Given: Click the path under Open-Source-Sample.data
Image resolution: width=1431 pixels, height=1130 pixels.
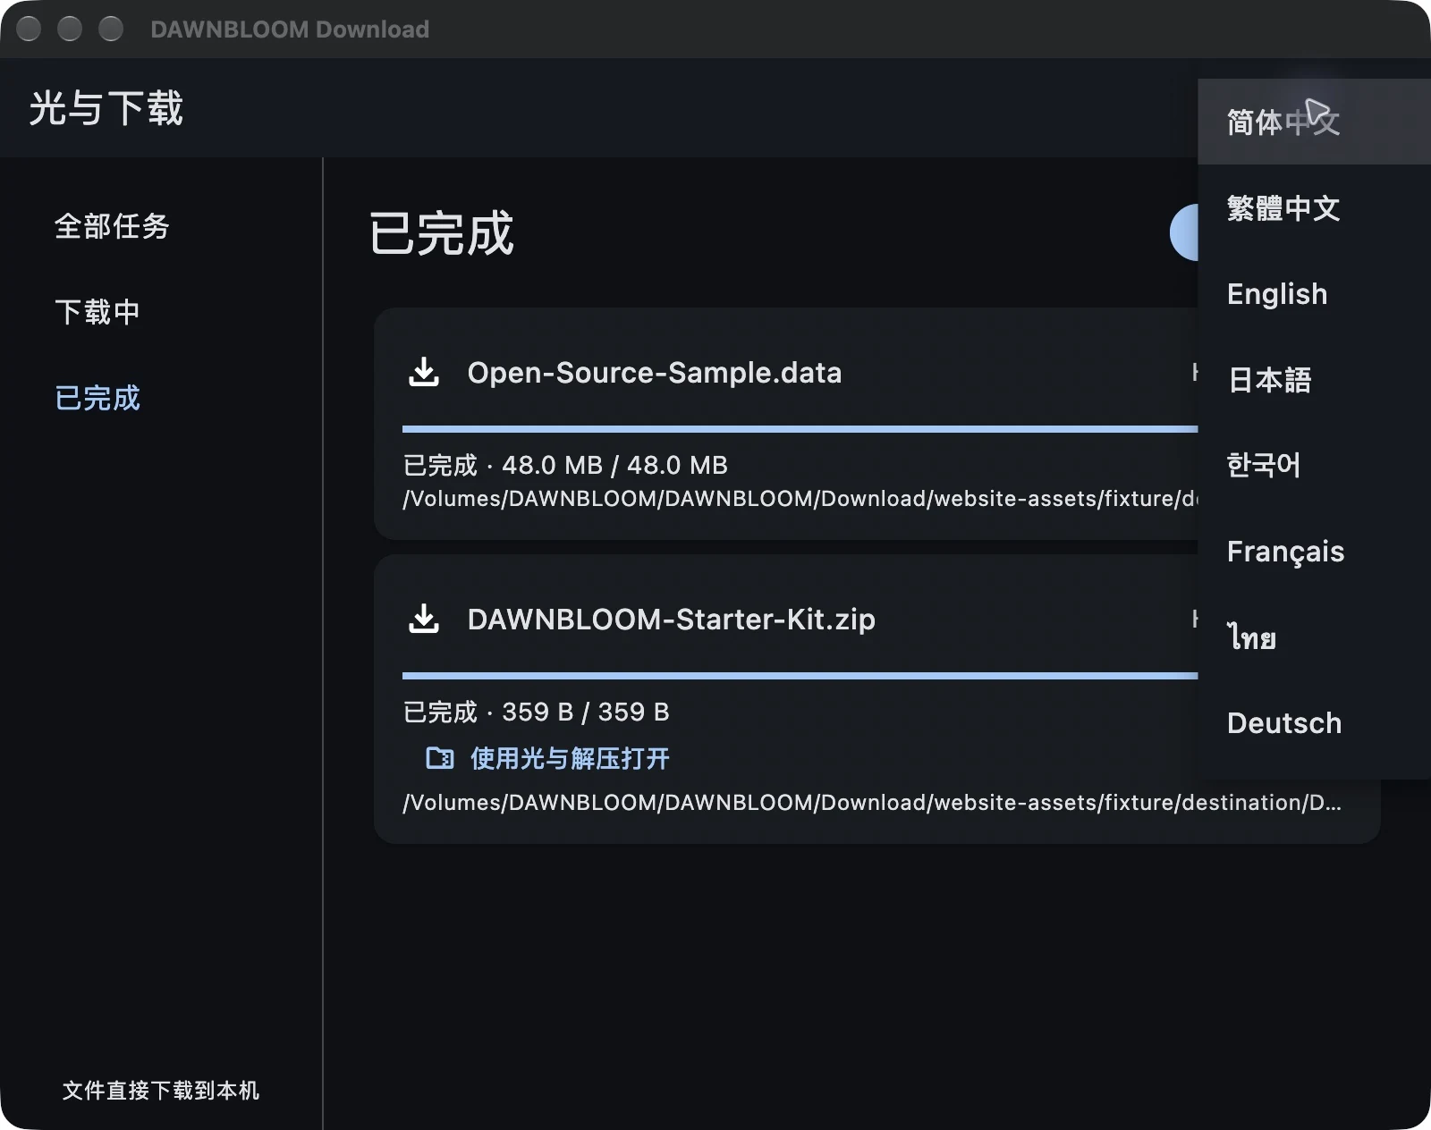Looking at the screenshot, I should tap(800, 499).
